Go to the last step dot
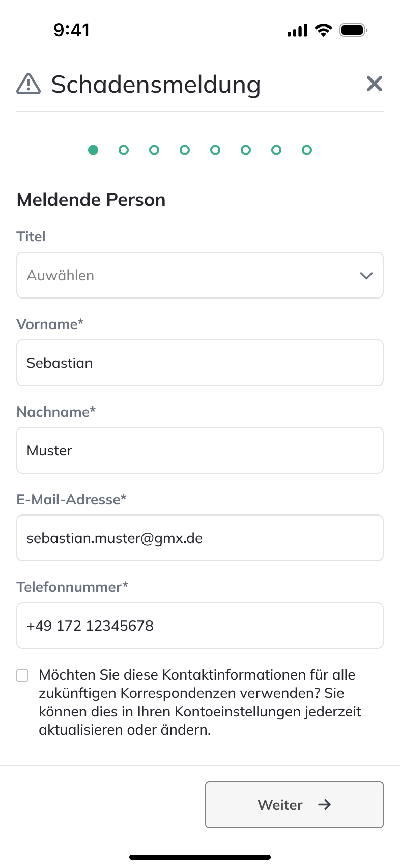The width and height of the screenshot is (400, 868). (307, 150)
